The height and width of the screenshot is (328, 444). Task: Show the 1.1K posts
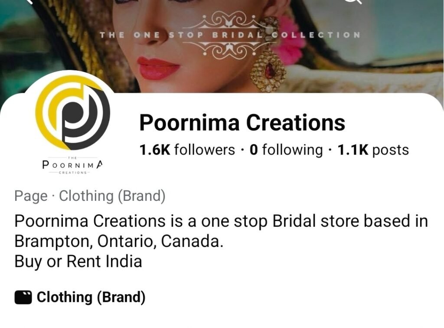[x=373, y=150]
